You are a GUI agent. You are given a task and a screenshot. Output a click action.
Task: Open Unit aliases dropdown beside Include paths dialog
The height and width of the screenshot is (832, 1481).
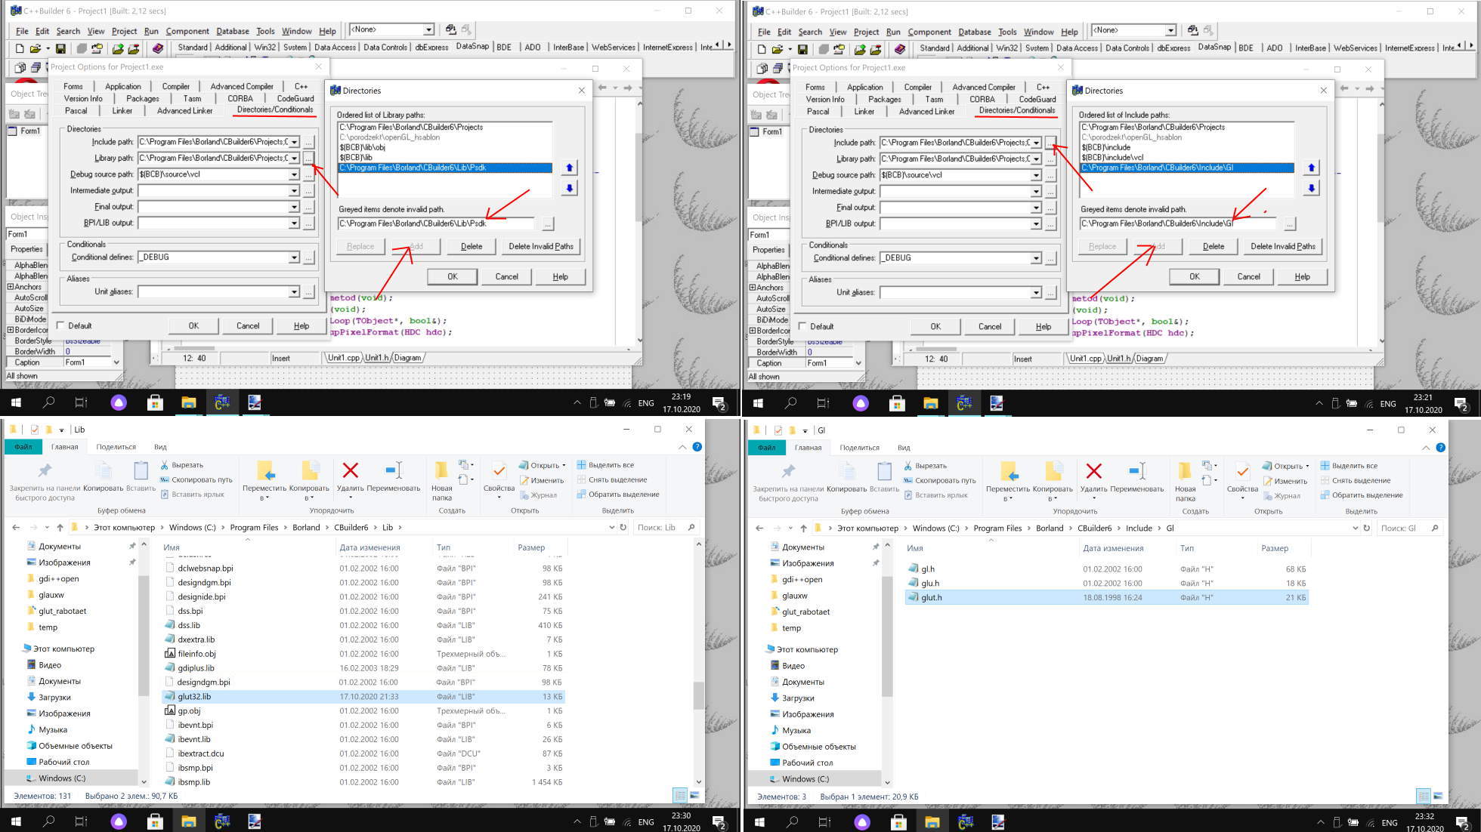[x=1036, y=293]
